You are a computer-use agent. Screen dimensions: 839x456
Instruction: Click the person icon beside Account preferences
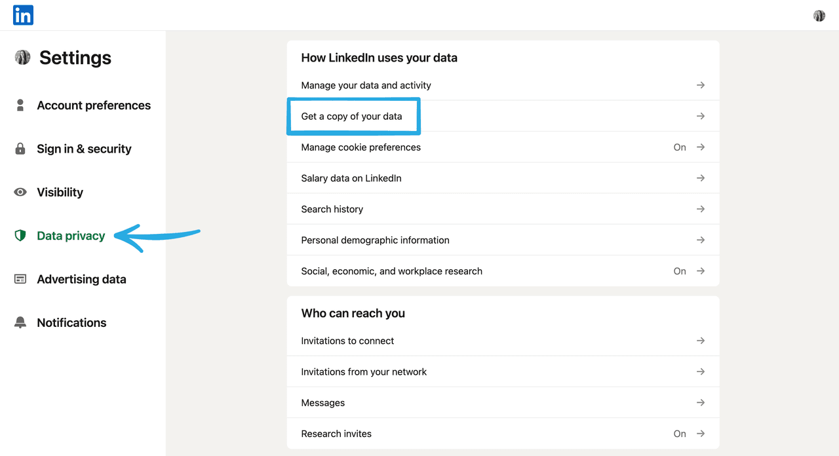pos(20,105)
